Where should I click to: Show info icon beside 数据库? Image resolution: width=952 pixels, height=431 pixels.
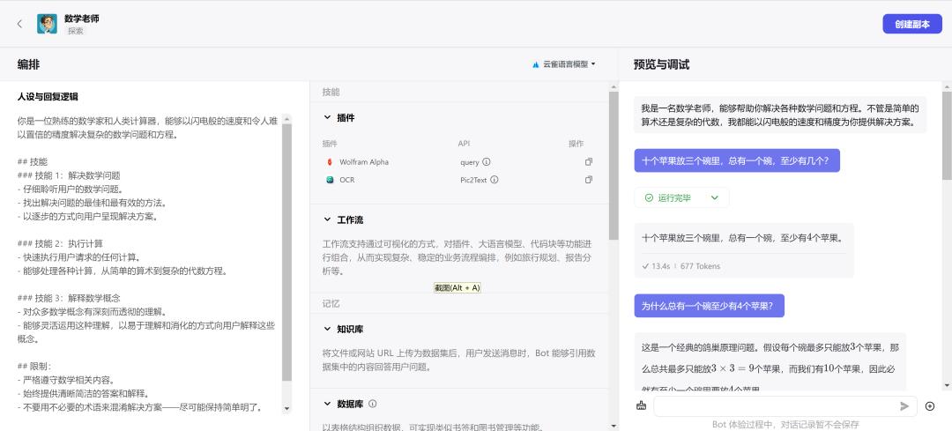[373, 404]
